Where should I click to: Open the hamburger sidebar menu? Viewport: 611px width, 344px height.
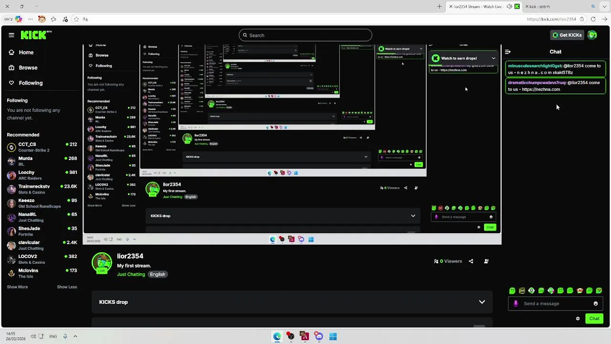[11, 35]
